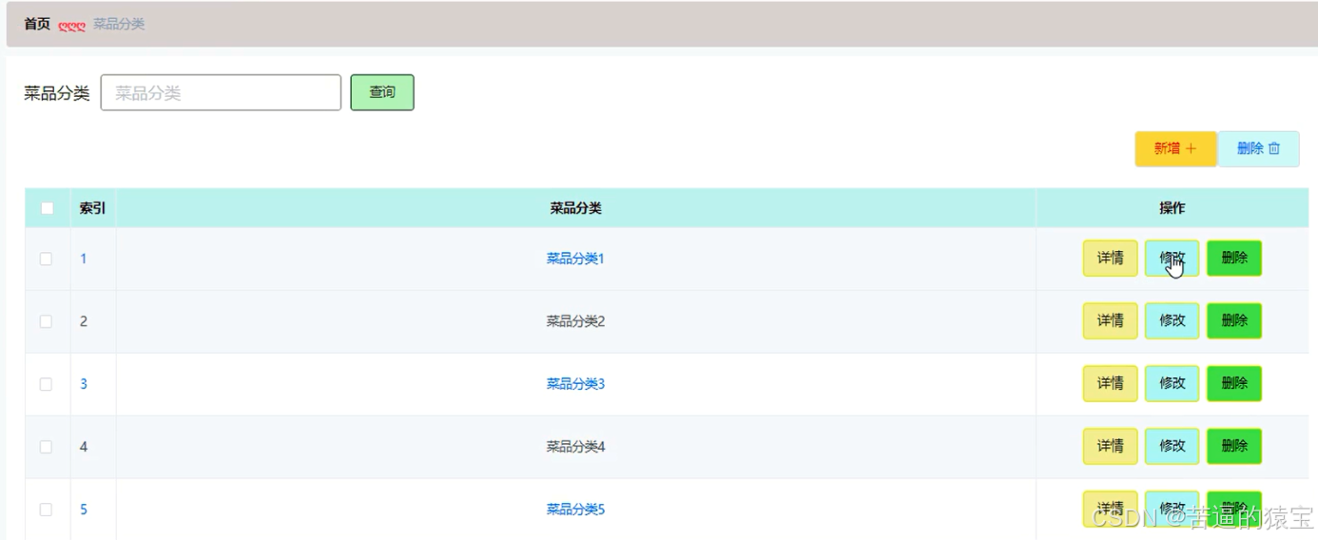
Task: Click 修改 for 菜品分类1
Action: 1173,259
